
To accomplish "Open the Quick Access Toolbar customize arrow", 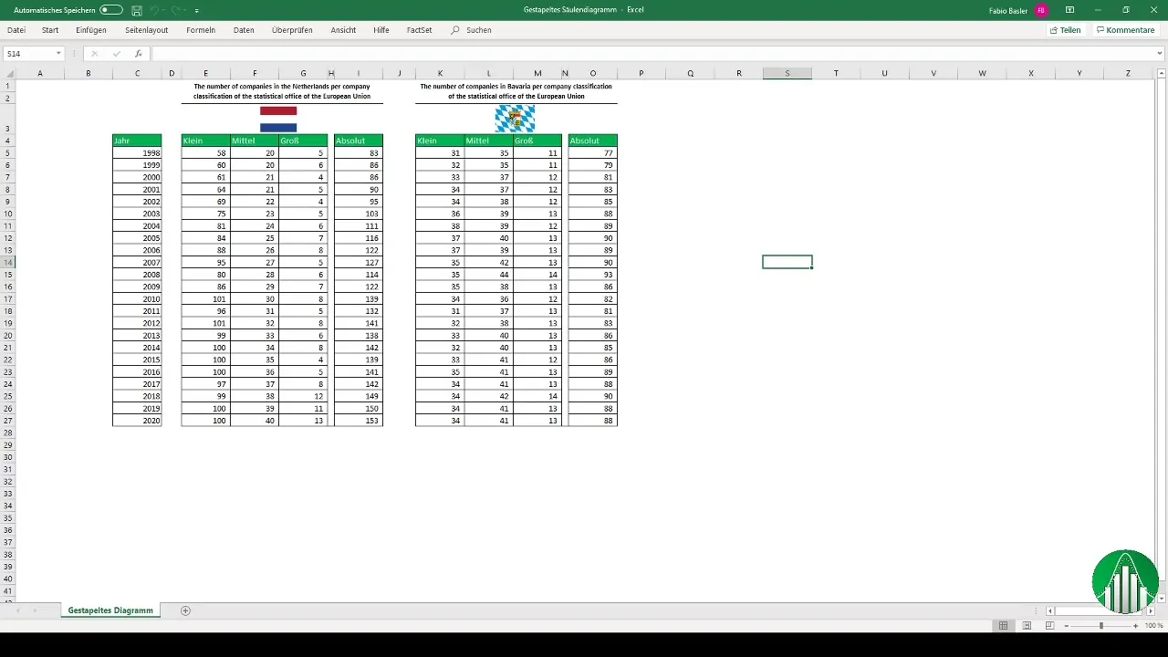I will (x=197, y=10).
